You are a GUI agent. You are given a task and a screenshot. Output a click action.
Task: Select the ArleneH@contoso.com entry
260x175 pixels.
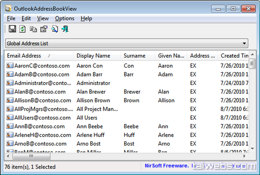pyautogui.click(x=43, y=135)
